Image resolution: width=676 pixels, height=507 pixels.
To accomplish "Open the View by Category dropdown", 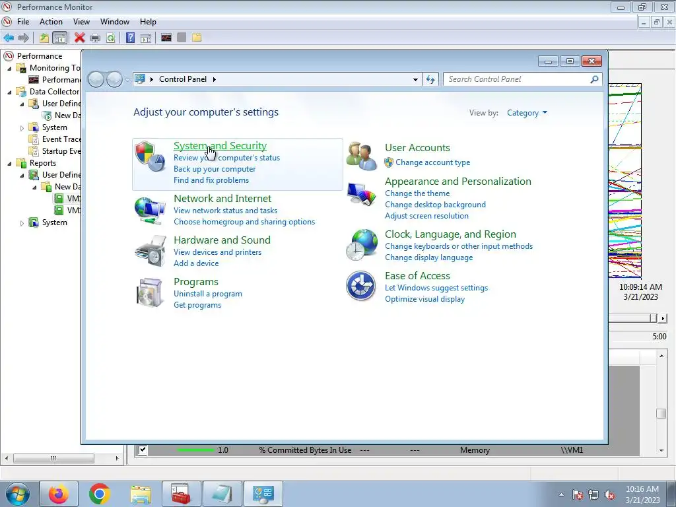I will tap(527, 113).
